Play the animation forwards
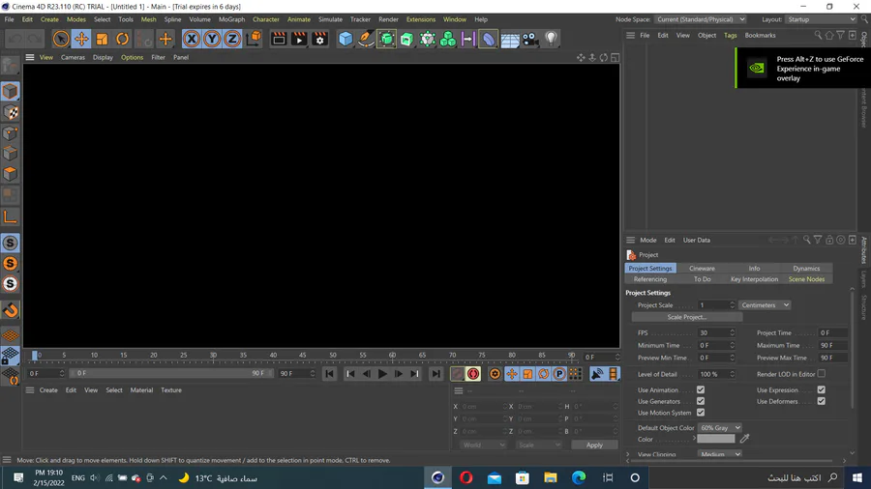The image size is (871, 489). [382, 374]
